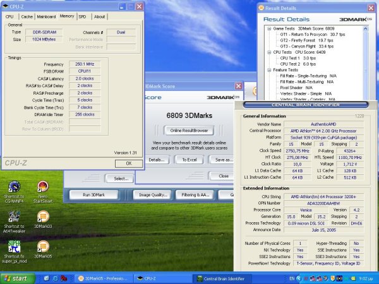Screen dimensions: 379x284
Task: Select CPU Test 2 row
Action: coord(298,64)
